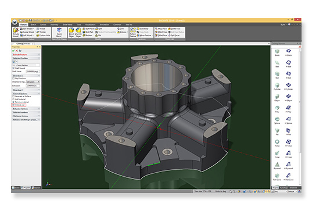Select the Chamfer Edges tool
312x214 pixels.
pyautogui.click(x=78, y=32)
